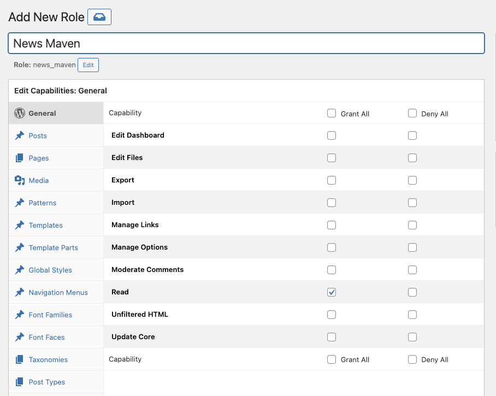Click the WordPress logo icon for General
The height and width of the screenshot is (396, 496).
tap(20, 113)
